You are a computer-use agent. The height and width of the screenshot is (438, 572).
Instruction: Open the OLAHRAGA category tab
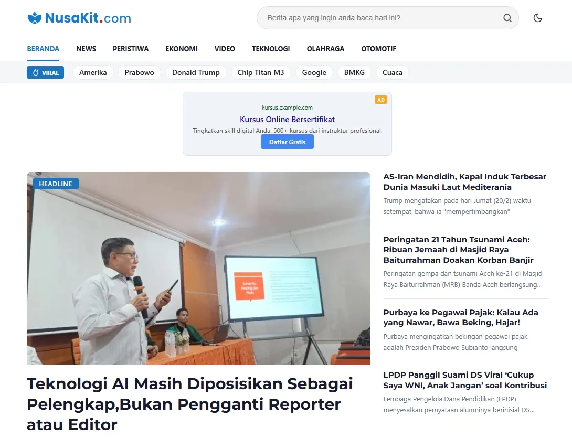325,49
